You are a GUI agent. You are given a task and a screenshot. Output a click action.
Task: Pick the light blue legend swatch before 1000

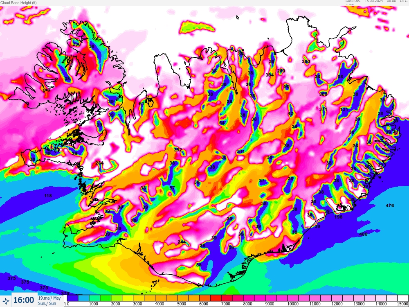click(83, 298)
